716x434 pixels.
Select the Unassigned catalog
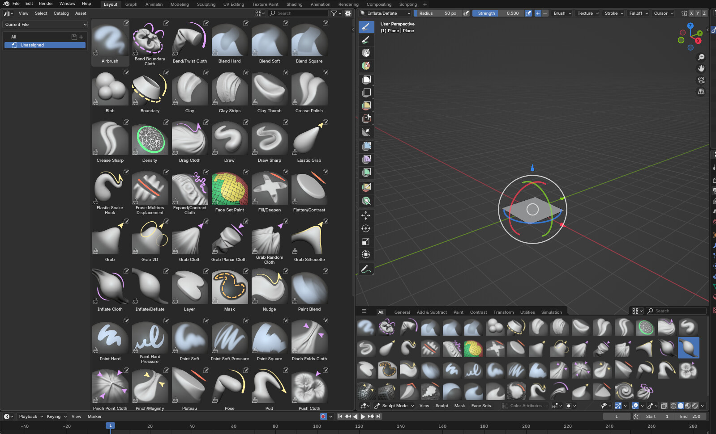click(45, 45)
